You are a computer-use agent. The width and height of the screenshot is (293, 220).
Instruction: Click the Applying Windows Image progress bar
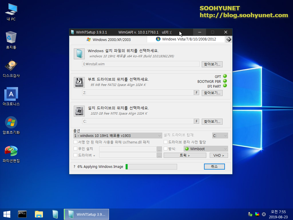tap(151, 167)
